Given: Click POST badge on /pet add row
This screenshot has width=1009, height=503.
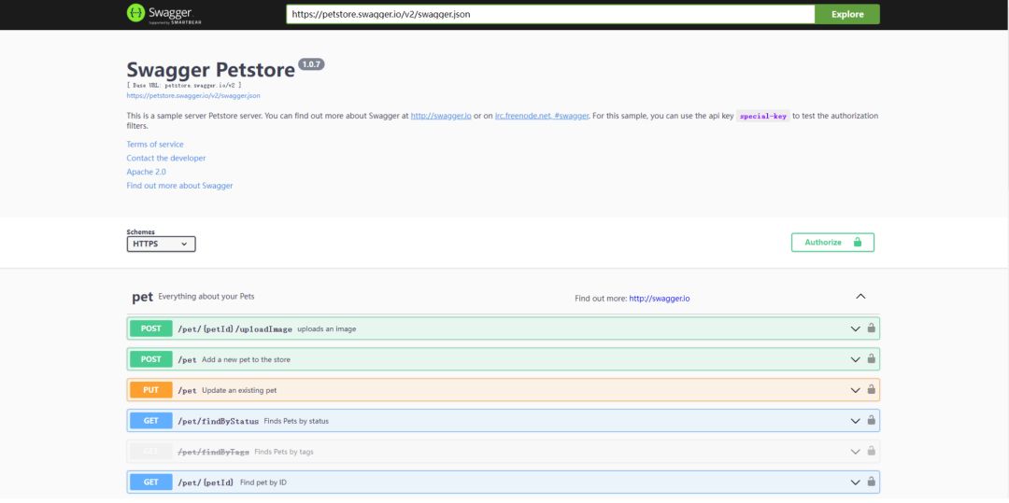Looking at the screenshot, I should 150,359.
